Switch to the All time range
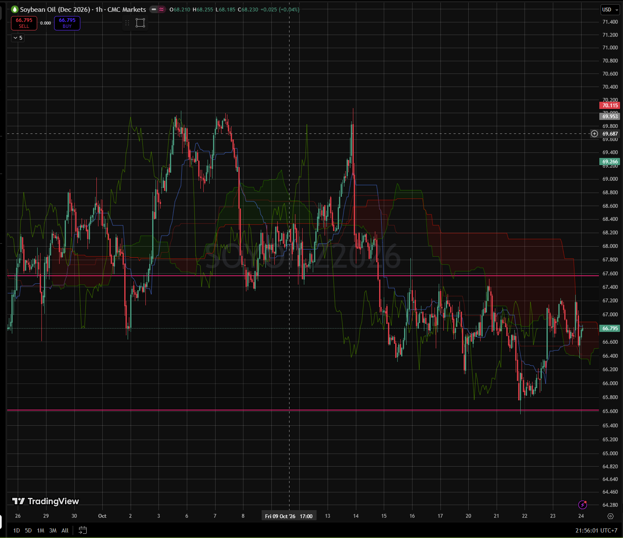The height and width of the screenshot is (538, 623). pyautogui.click(x=65, y=530)
